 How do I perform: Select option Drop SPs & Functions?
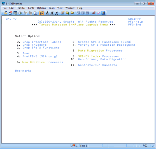click(41, 48)
